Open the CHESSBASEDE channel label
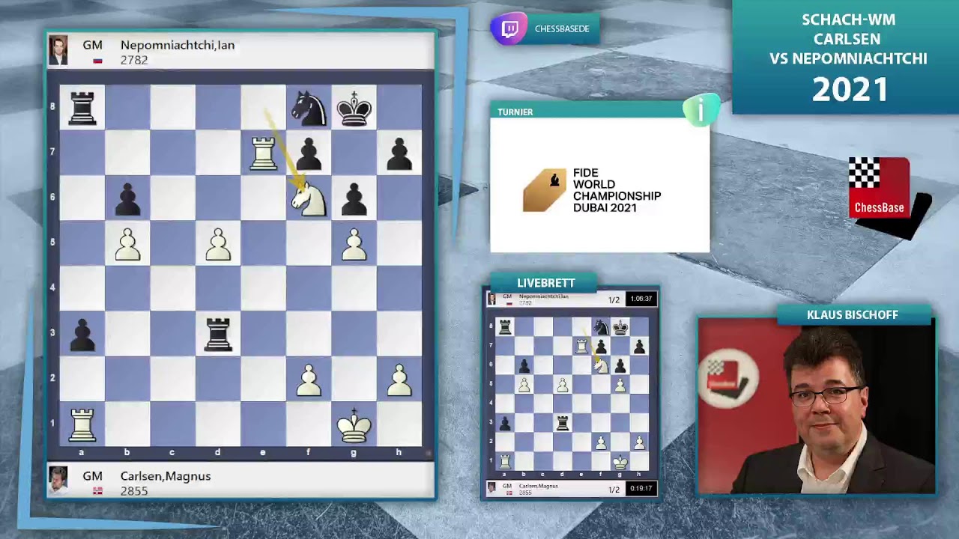Image resolution: width=959 pixels, height=539 pixels. tap(562, 29)
